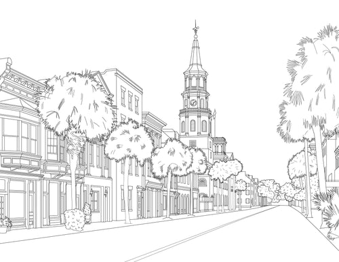The width and height of the screenshot is (339, 262).
Task: Select the potted plant at bottom left corner
Action: (x=5, y=225)
